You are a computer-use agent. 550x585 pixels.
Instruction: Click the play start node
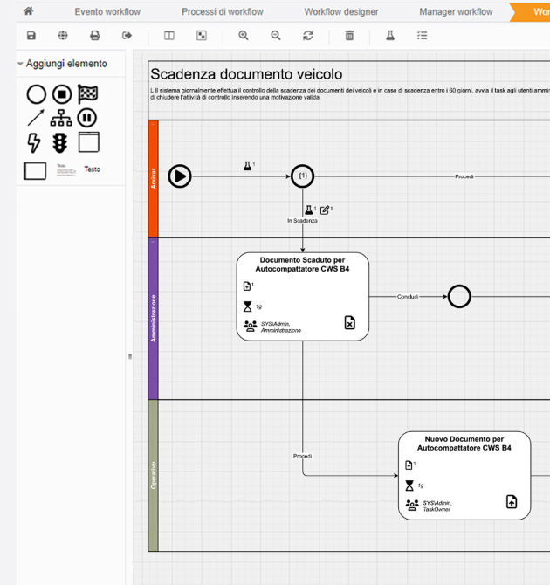tap(180, 176)
